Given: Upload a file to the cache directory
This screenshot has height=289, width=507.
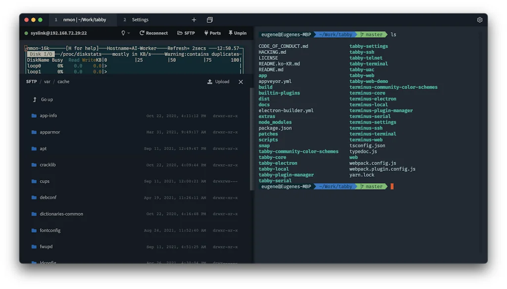Looking at the screenshot, I should pos(218,82).
